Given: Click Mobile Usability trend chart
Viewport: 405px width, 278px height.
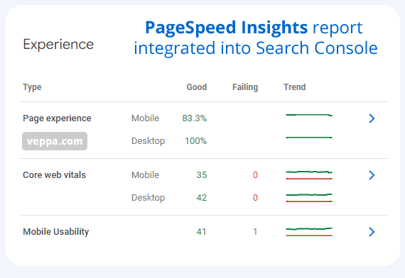Looking at the screenshot, I should click(x=309, y=232).
